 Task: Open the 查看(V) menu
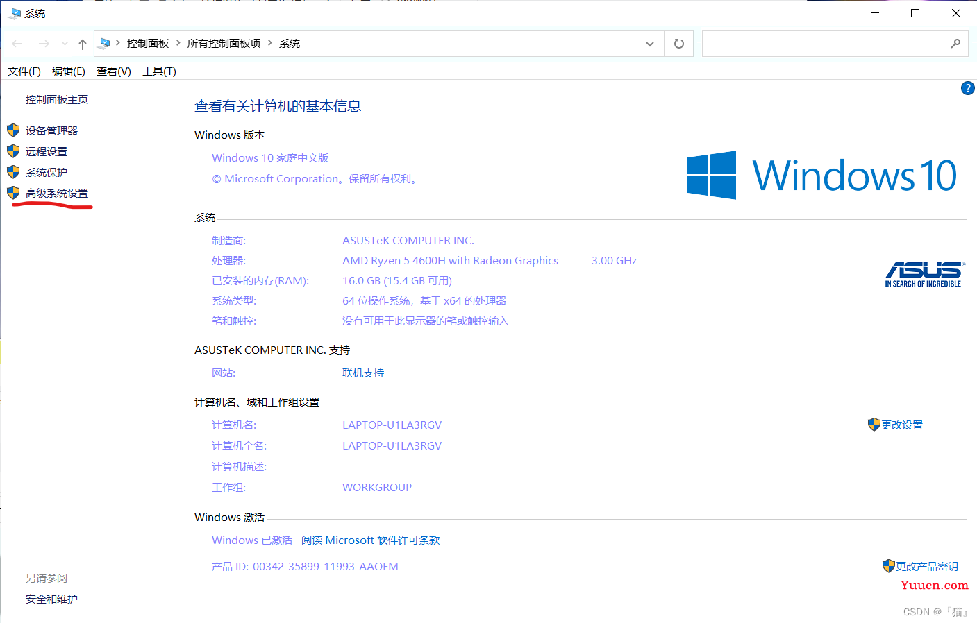pyautogui.click(x=114, y=71)
